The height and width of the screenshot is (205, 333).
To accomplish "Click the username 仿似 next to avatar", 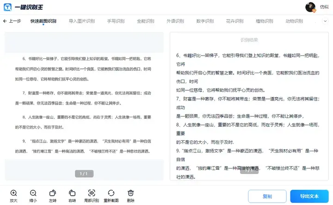I will tap(324, 7).
